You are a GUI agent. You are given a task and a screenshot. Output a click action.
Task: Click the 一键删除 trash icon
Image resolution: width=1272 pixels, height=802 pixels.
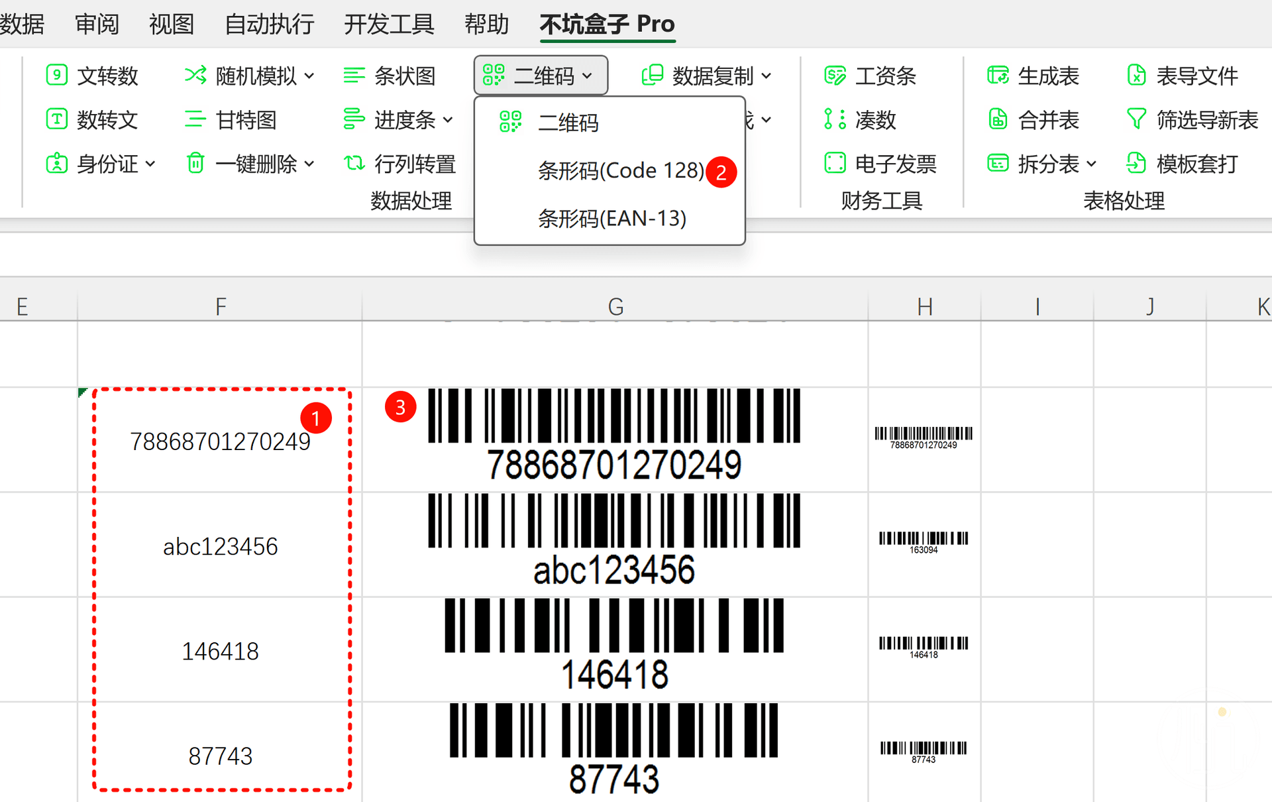pyautogui.click(x=195, y=163)
